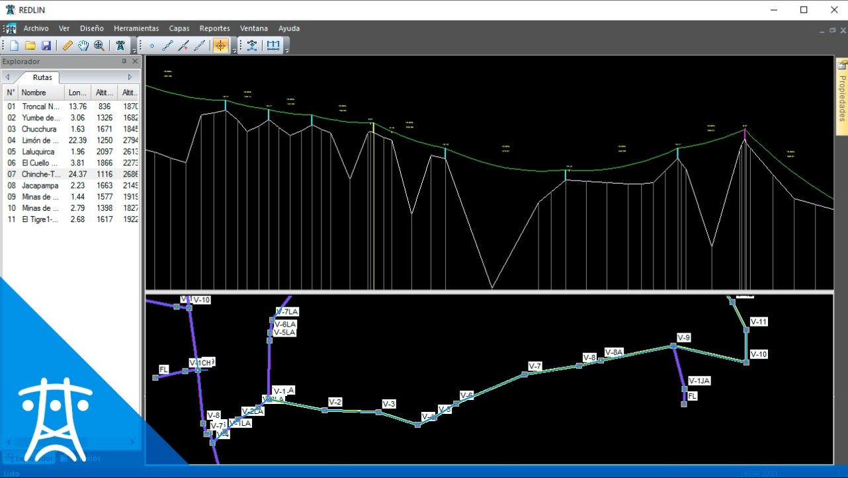Select route 05 Laluquirca
Viewport: 848px width, 478px height.
point(71,151)
